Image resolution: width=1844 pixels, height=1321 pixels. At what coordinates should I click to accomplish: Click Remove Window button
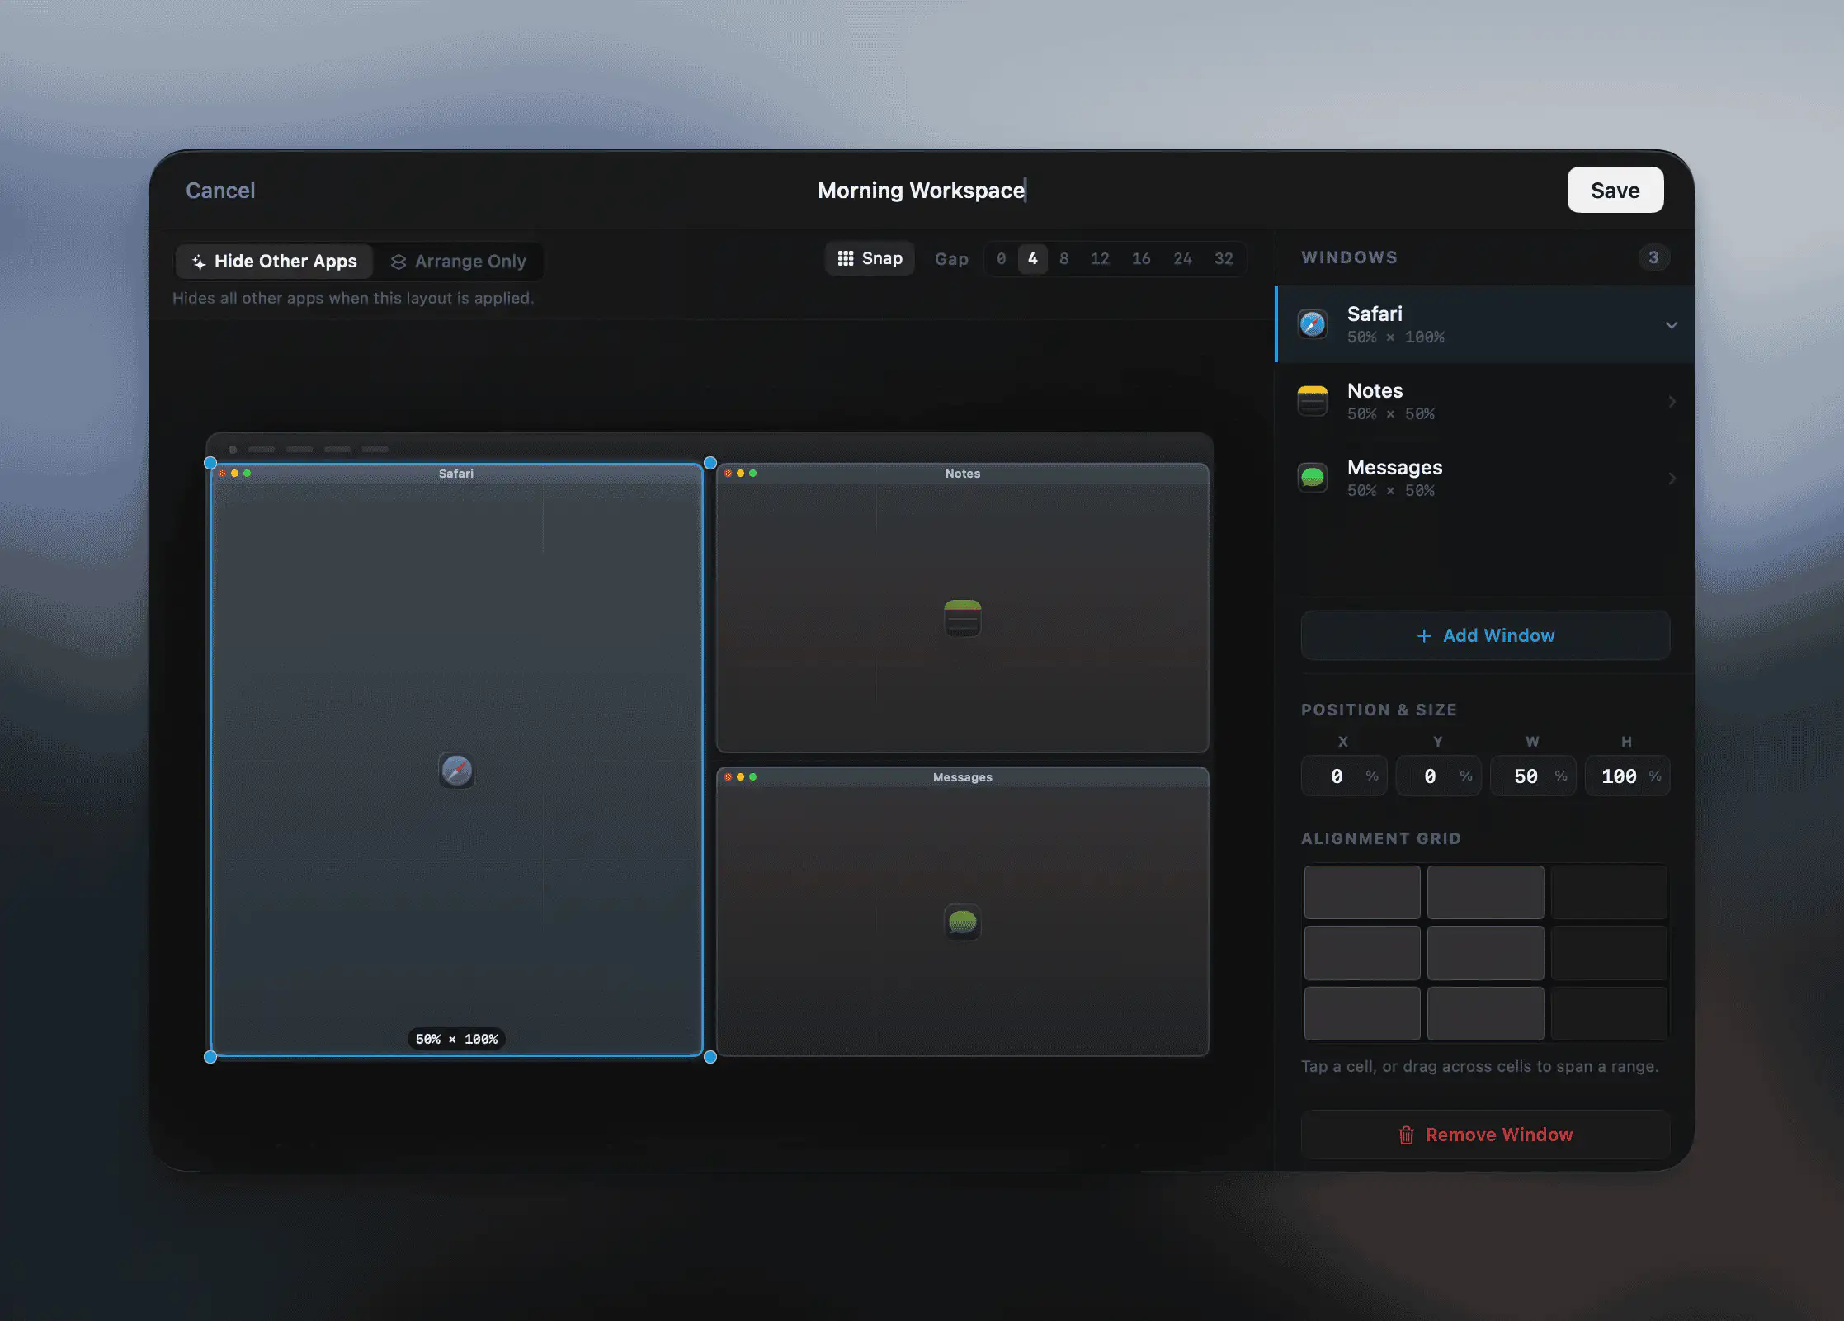point(1485,1135)
